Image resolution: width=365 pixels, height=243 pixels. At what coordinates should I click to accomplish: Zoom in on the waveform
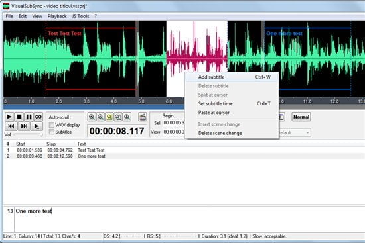click(x=92, y=117)
